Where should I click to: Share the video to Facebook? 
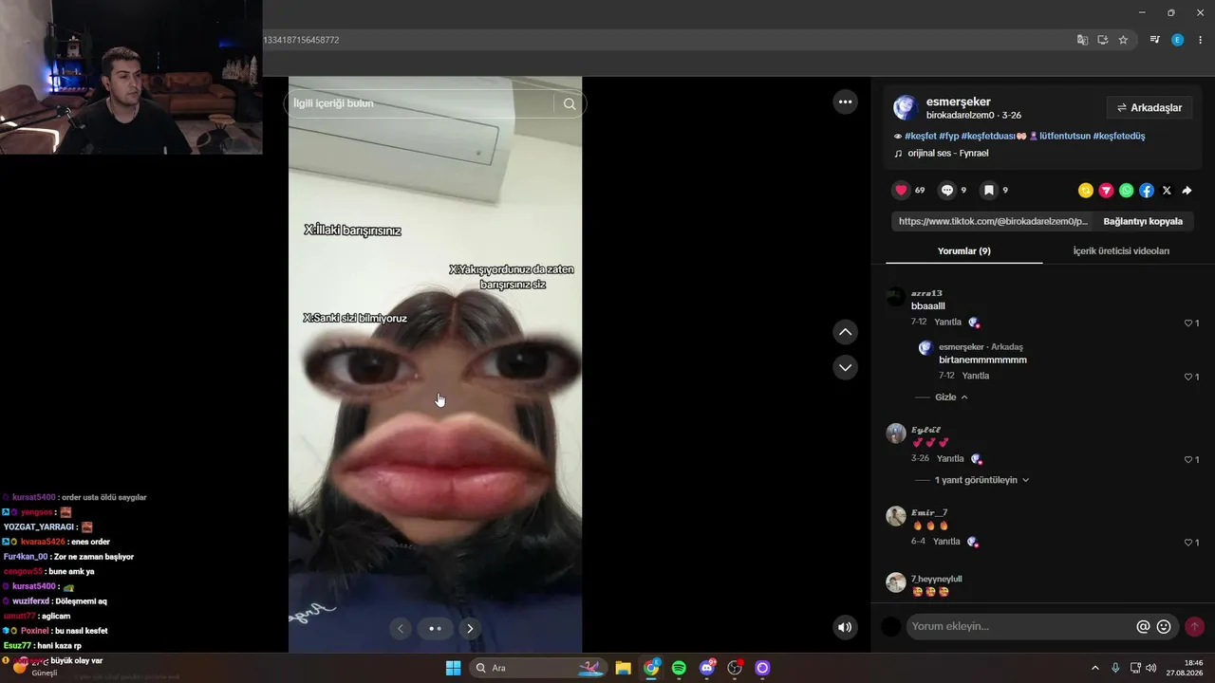(x=1147, y=191)
